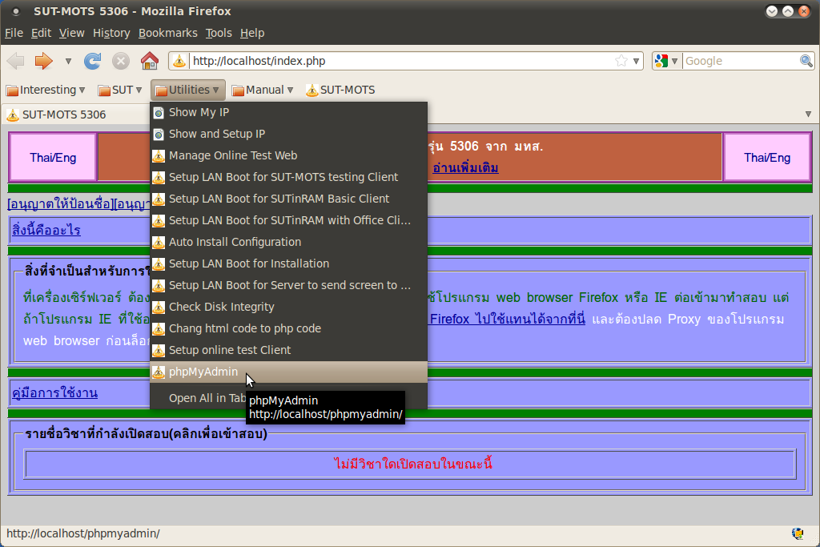
Task: Minimize the Firefox window
Action: 772,11
